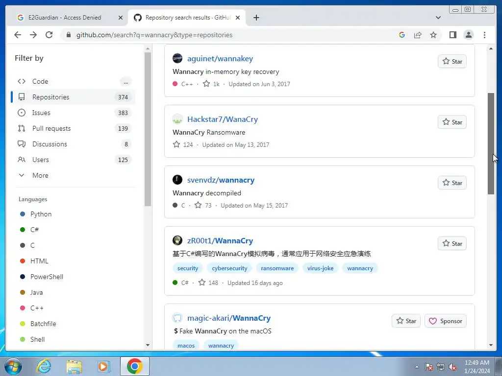The image size is (502, 376).
Task: Click the browser forward arrow
Action: click(33, 35)
